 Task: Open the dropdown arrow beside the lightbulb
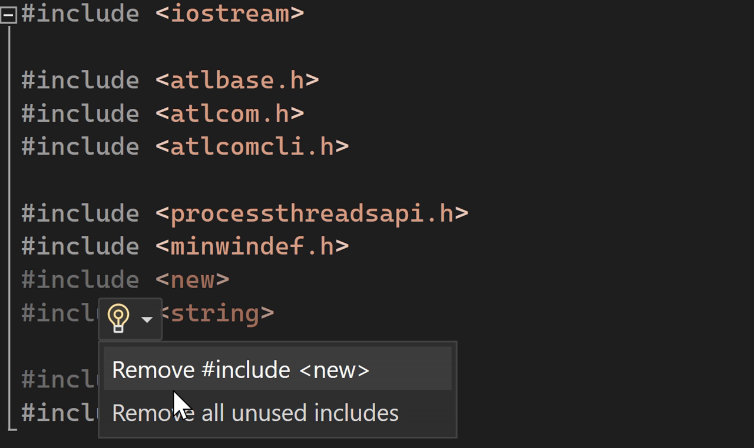click(147, 319)
